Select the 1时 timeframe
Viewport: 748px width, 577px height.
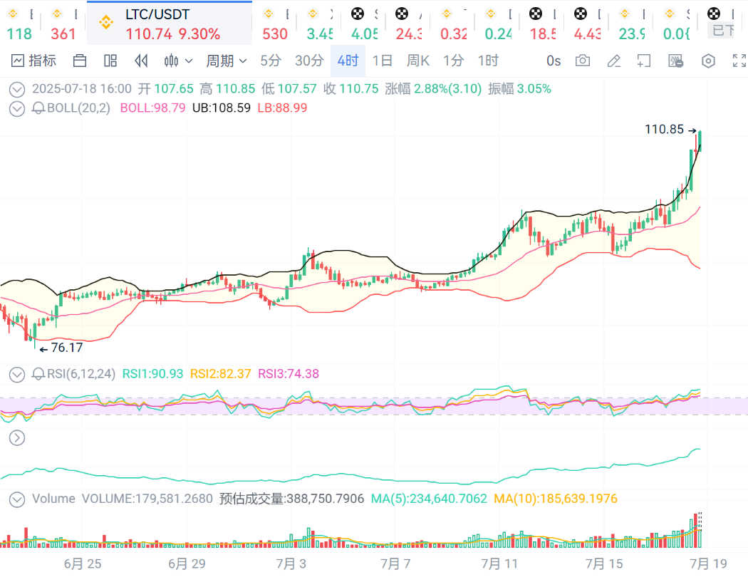pyautogui.click(x=488, y=61)
